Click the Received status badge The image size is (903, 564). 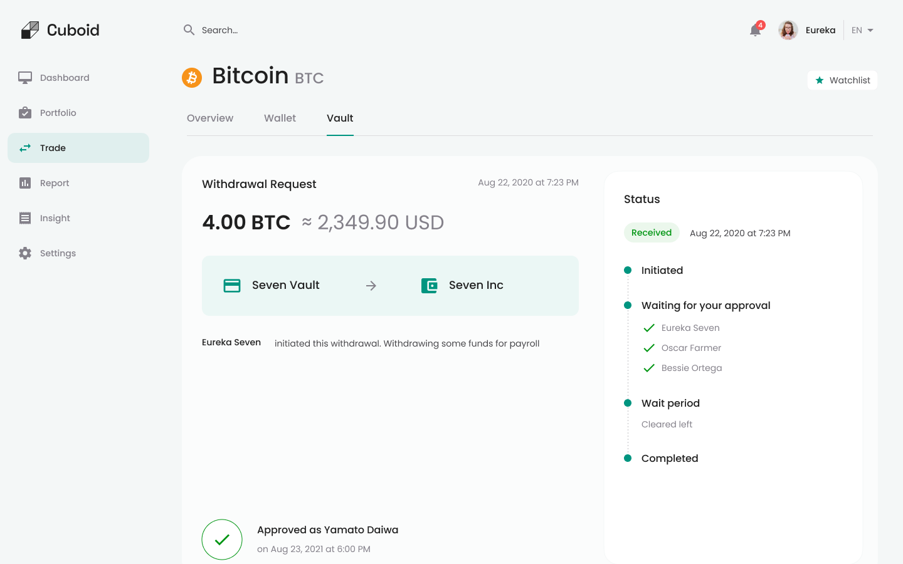click(x=652, y=232)
